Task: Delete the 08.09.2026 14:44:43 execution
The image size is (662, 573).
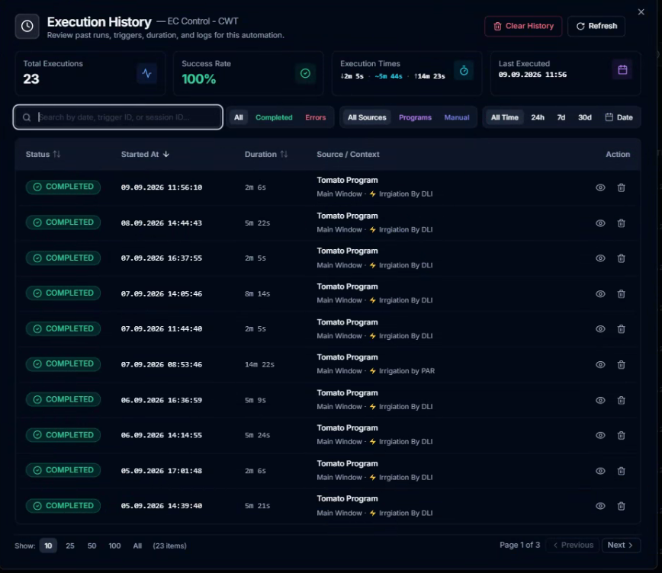Action: [x=621, y=222]
